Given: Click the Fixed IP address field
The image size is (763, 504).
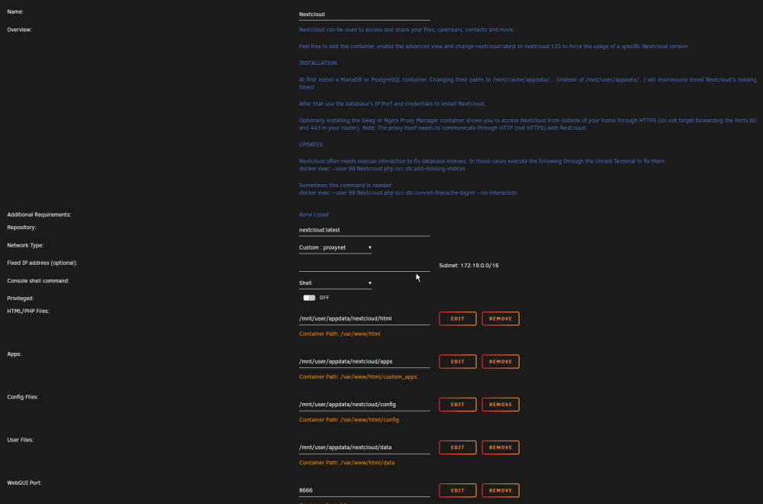Looking at the screenshot, I should (365, 266).
